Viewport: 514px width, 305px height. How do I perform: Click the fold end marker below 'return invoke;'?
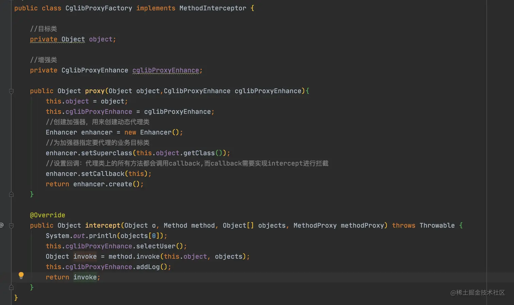(11, 288)
